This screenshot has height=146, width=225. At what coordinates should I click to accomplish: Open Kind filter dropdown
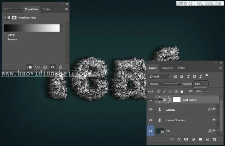(x=159, y=77)
